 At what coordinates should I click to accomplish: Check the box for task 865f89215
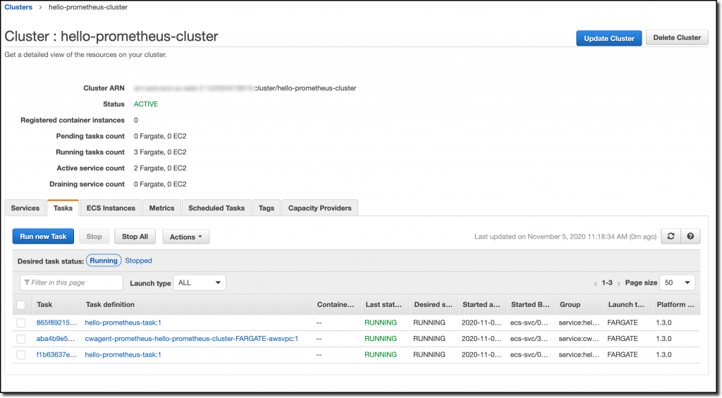point(21,323)
